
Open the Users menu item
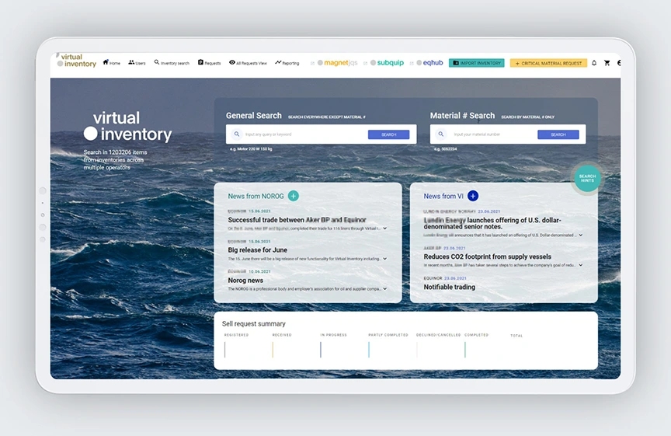137,62
